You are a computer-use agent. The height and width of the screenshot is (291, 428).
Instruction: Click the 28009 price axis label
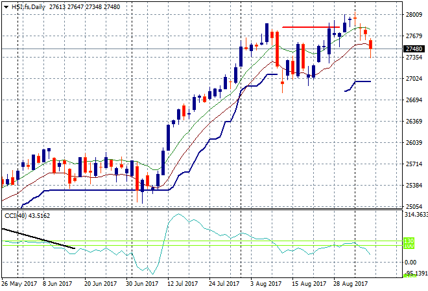(x=414, y=14)
